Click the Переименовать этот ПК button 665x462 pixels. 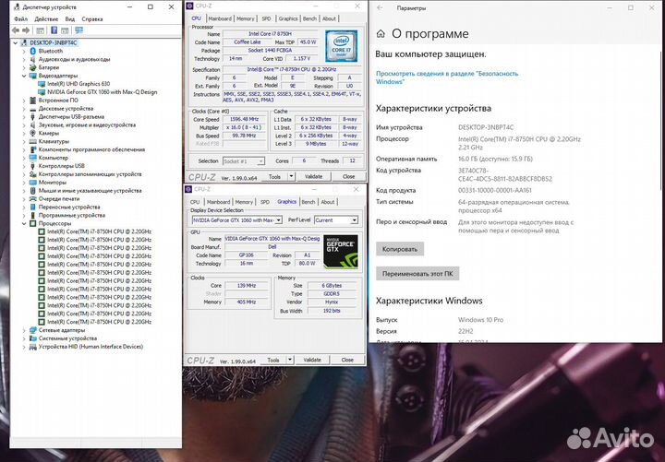pos(418,274)
